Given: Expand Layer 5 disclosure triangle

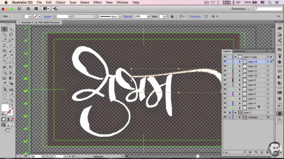Looking at the screenshot, I should tap(240, 99).
